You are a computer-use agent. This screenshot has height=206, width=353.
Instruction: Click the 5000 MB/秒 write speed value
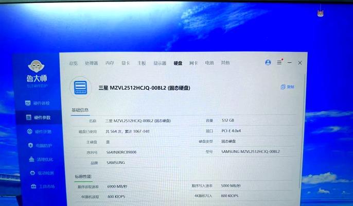[x=231, y=186]
